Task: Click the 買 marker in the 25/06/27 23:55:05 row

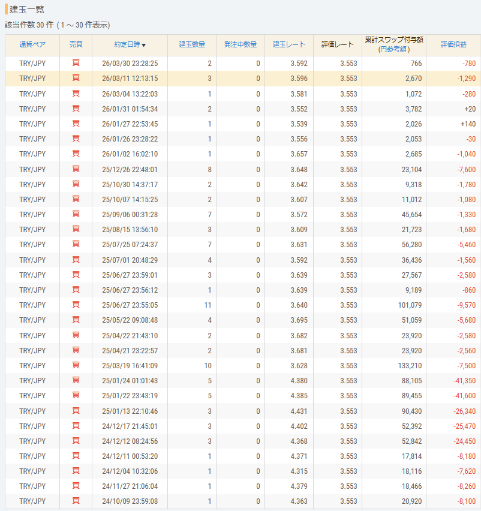Action: coord(76,305)
